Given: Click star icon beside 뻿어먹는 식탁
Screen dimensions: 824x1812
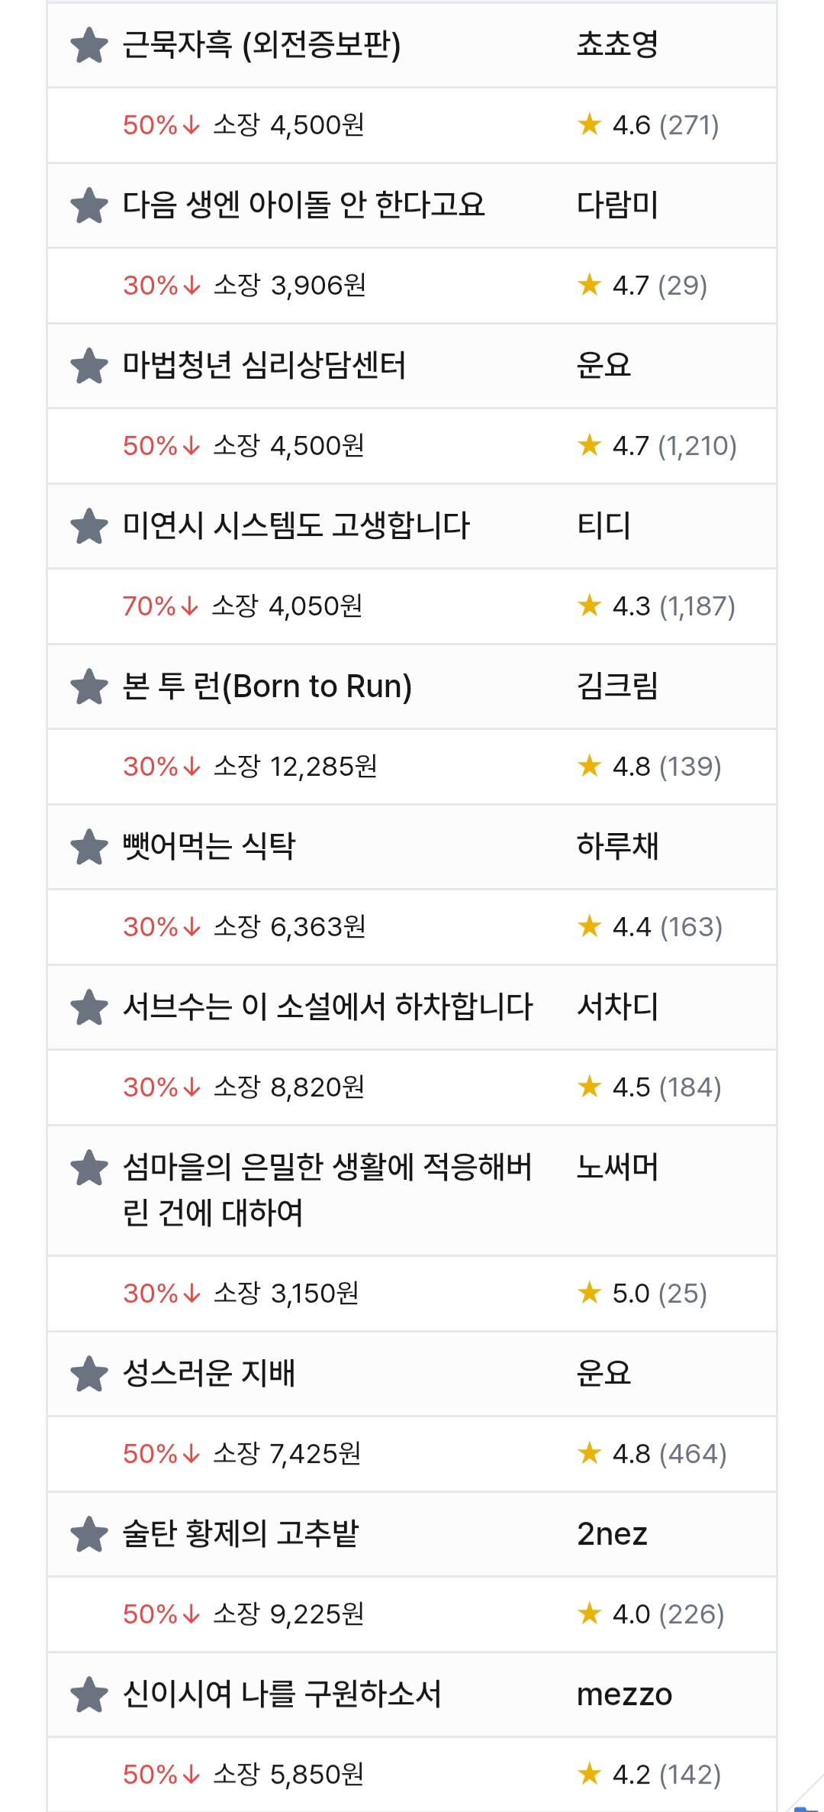Looking at the screenshot, I should 89,847.
